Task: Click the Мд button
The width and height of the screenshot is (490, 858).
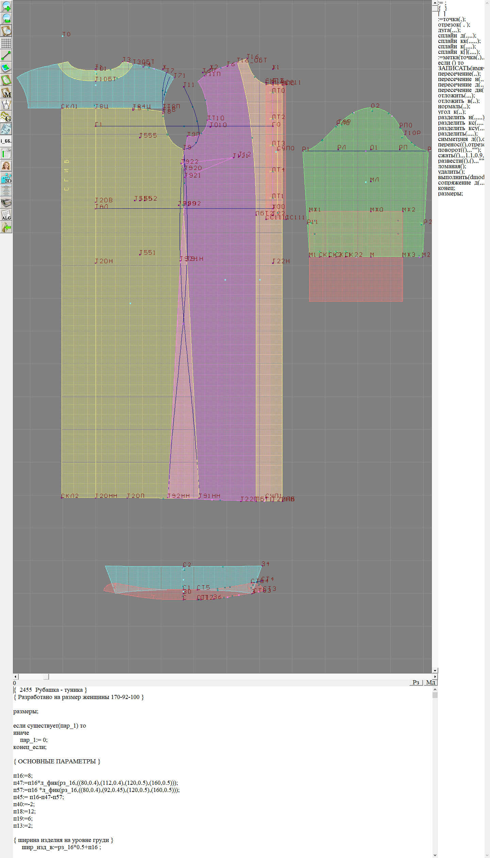Action: pyautogui.click(x=430, y=682)
